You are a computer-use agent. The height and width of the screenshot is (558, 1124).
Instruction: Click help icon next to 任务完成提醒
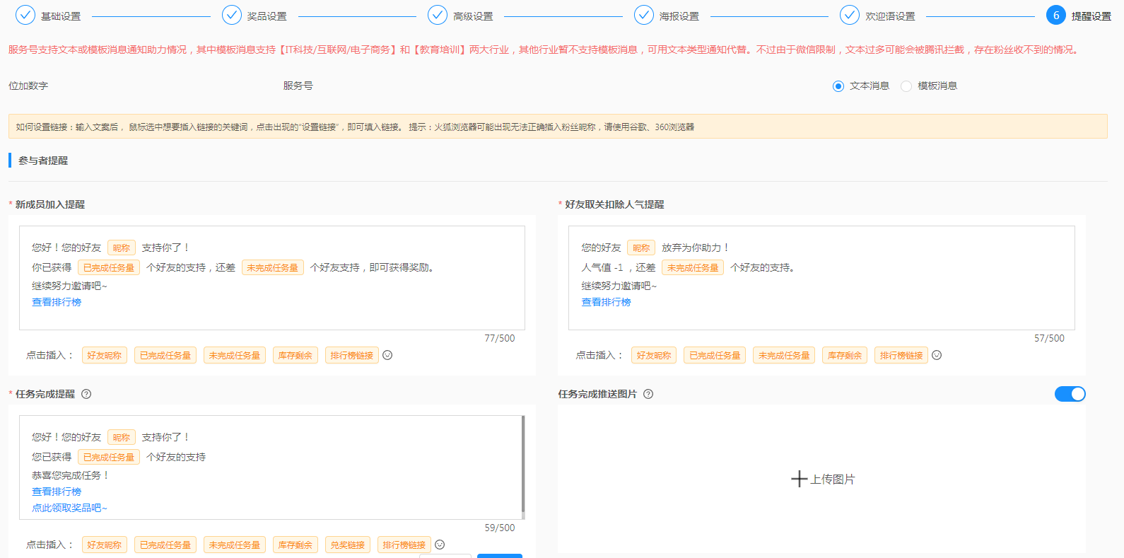click(x=86, y=394)
